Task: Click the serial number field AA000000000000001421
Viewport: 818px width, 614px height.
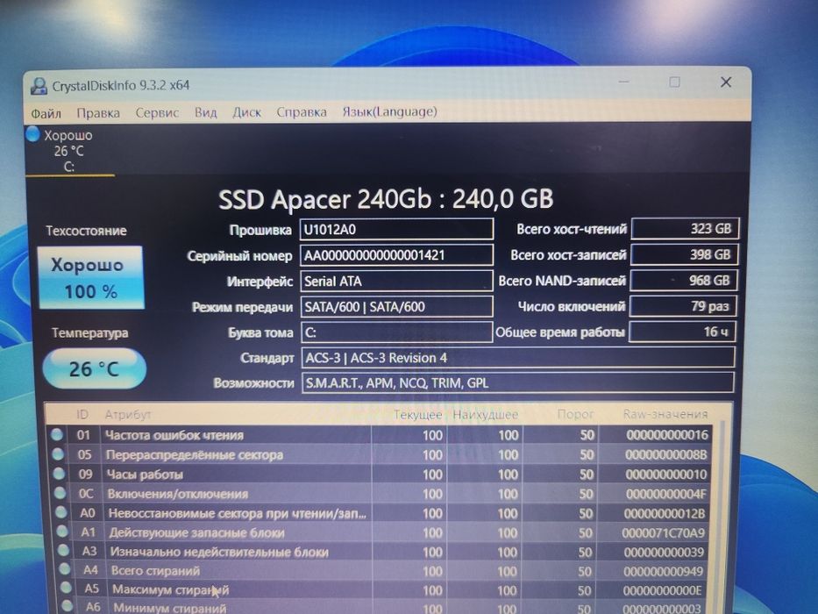Action: click(x=396, y=255)
